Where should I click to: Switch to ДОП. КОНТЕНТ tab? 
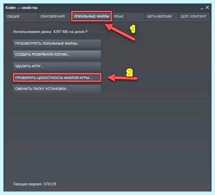click(x=194, y=16)
